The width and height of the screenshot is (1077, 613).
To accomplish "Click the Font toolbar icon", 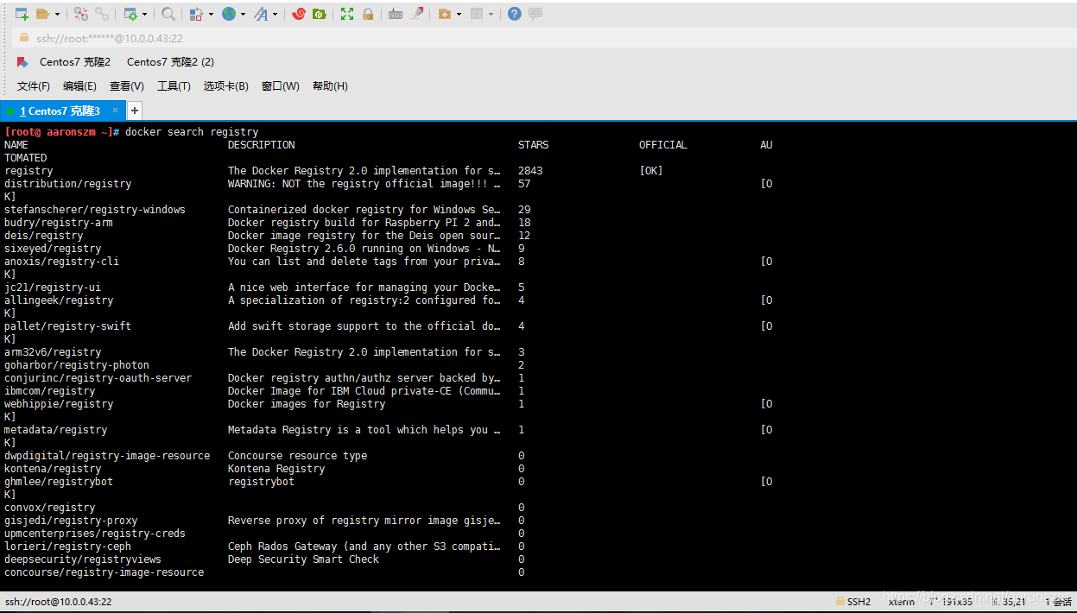I will [261, 14].
